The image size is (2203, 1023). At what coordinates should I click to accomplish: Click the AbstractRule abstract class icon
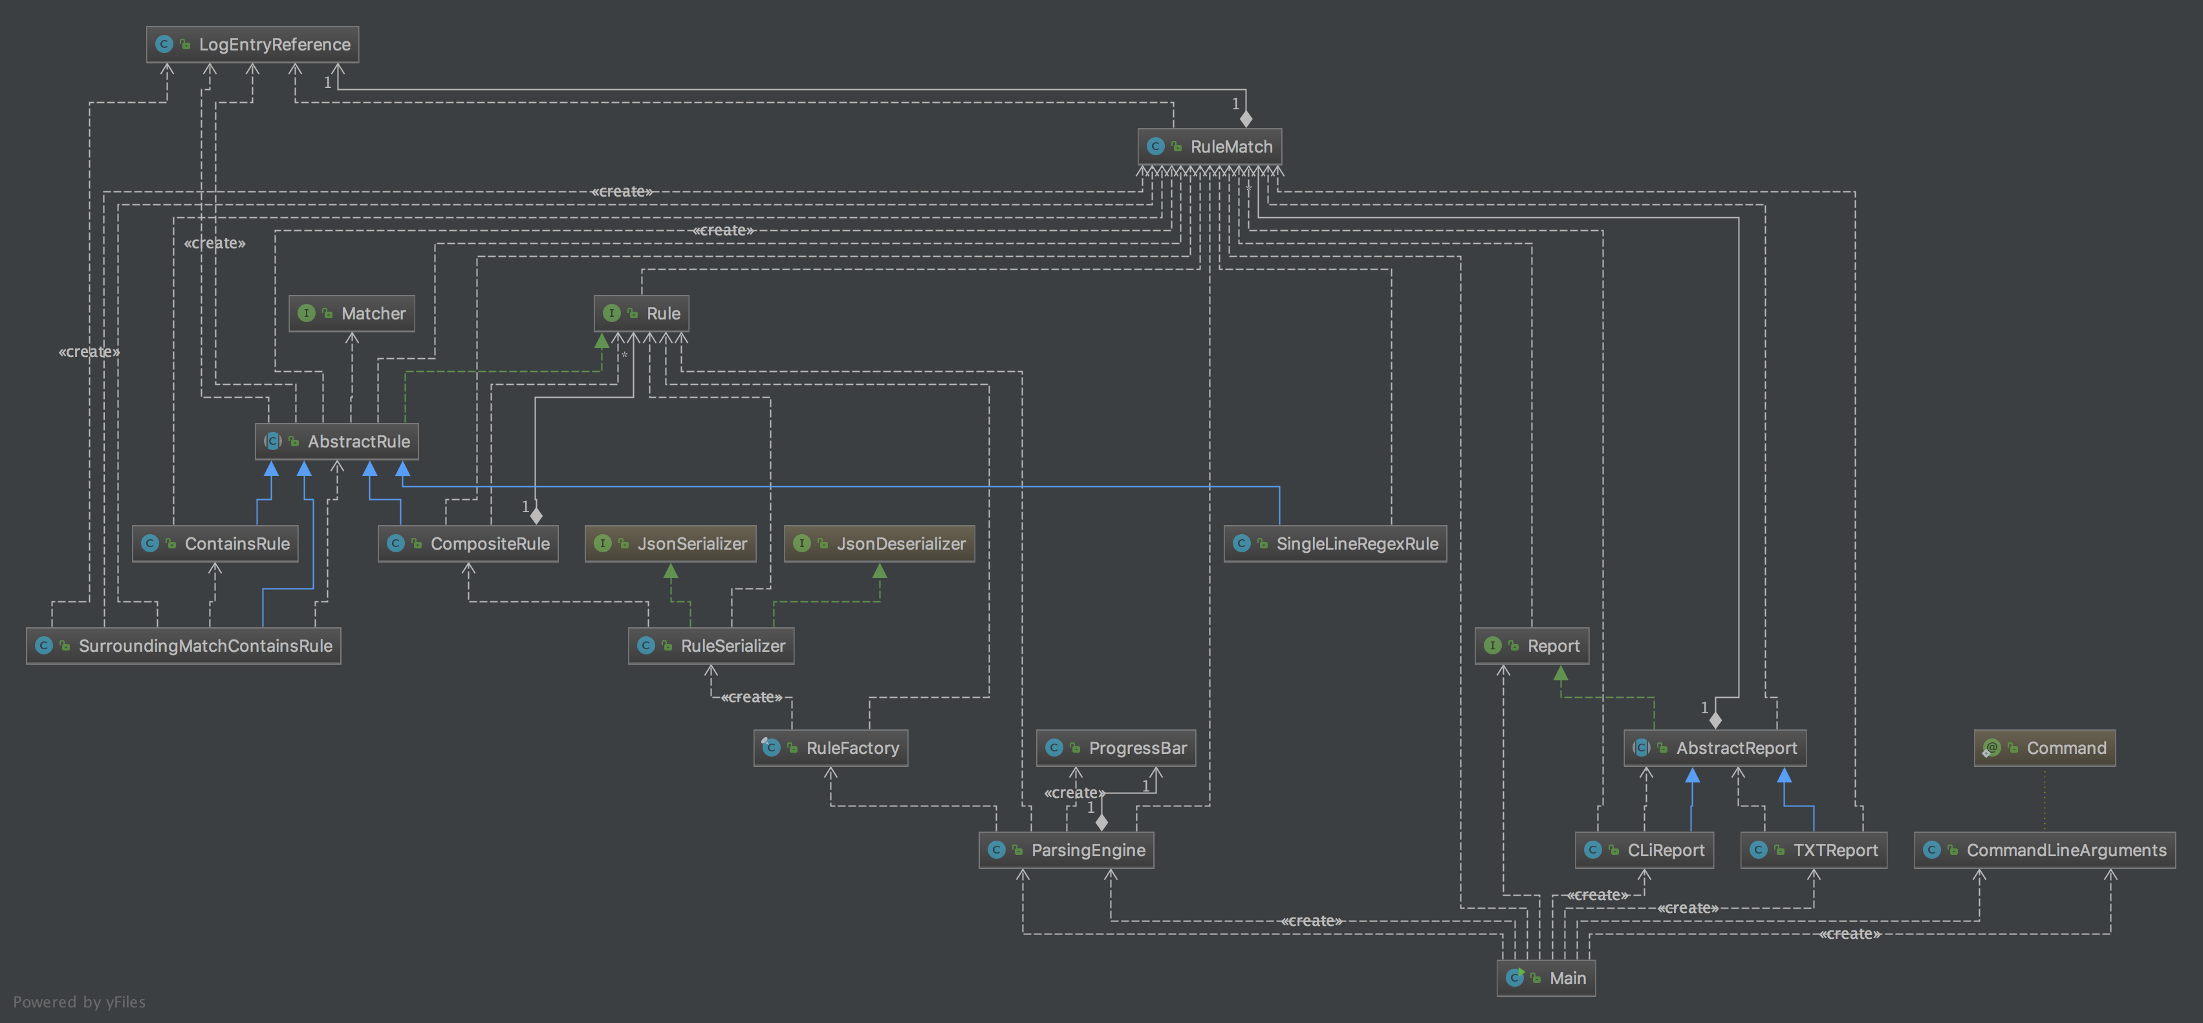click(x=273, y=442)
